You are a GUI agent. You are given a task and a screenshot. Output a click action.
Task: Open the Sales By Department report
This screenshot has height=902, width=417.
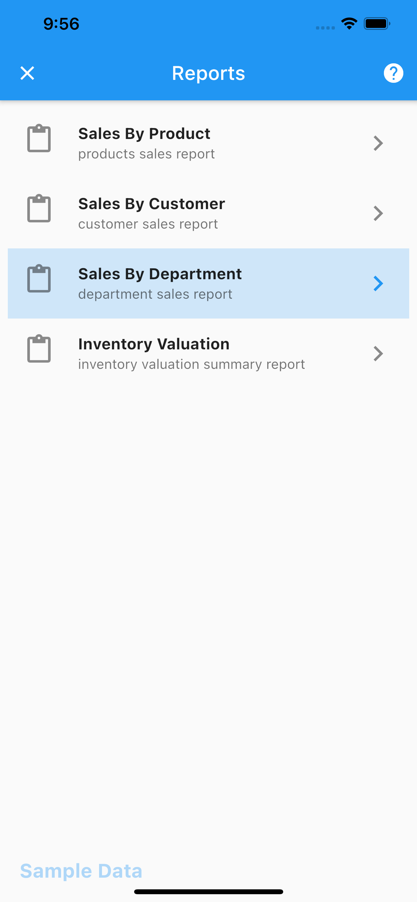coord(208,283)
